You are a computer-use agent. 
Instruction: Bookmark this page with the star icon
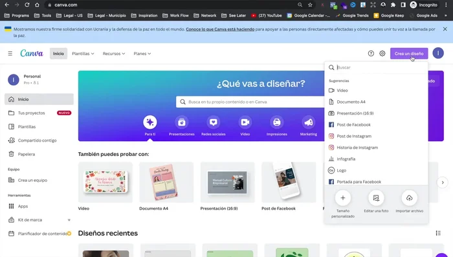point(310,5)
